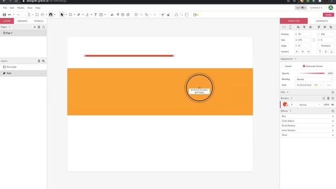
Task: Open the View menu
Action: (30, 8)
